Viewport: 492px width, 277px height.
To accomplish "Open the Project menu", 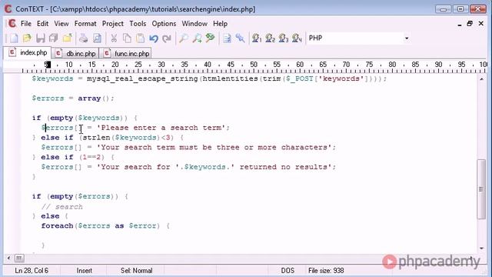I will 113,24.
